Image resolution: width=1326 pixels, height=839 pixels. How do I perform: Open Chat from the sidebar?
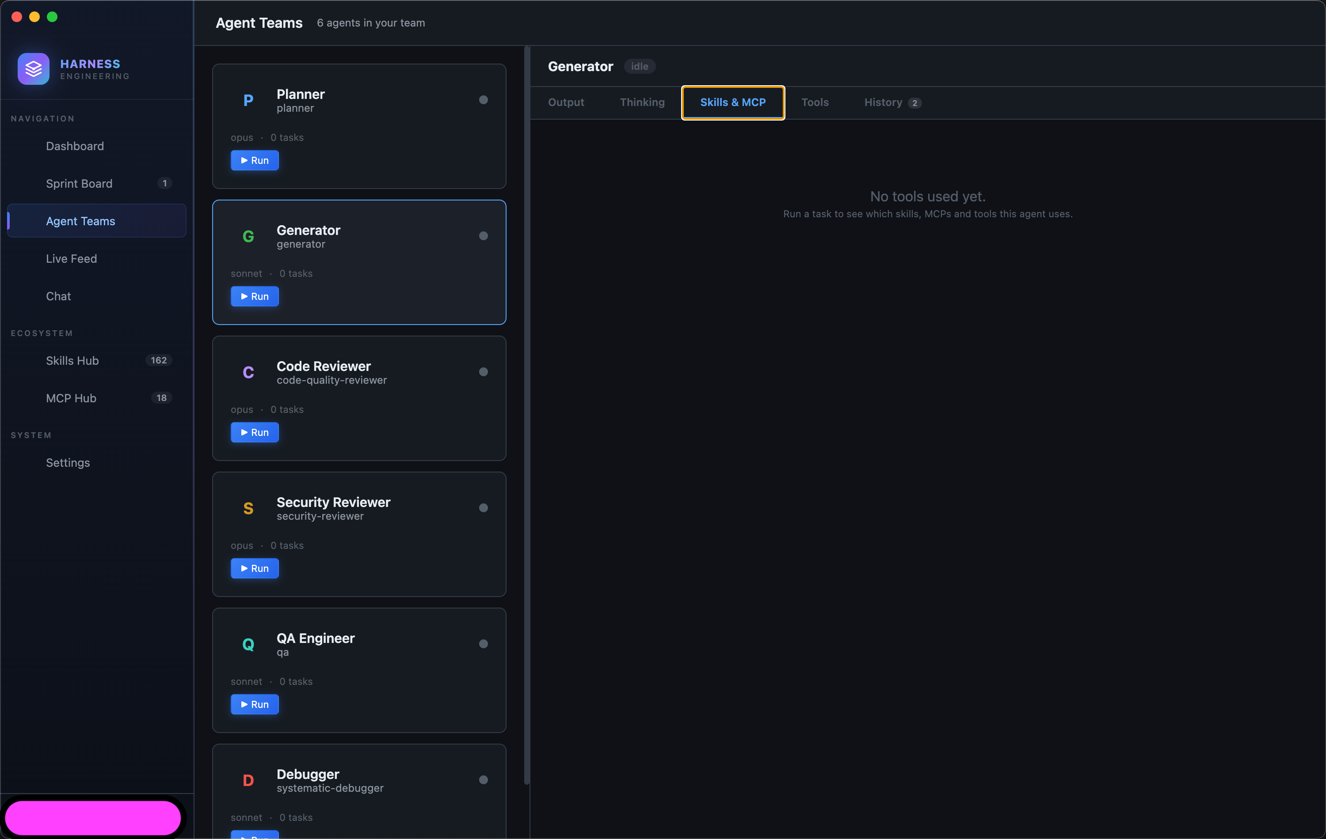96,296
